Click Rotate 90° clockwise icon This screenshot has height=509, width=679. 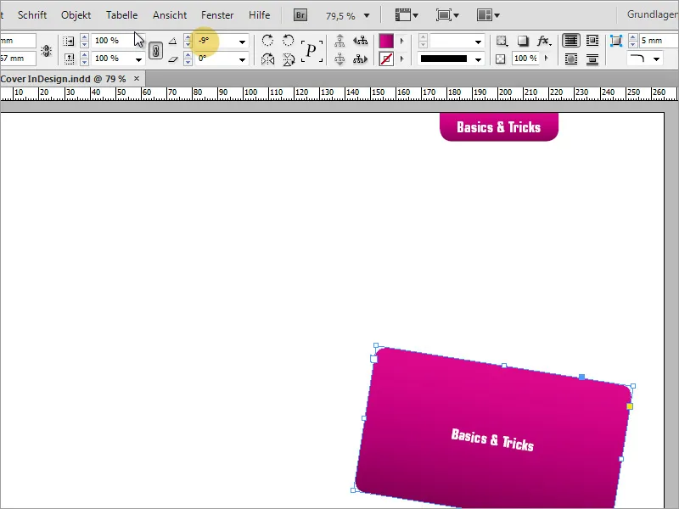[x=267, y=41]
